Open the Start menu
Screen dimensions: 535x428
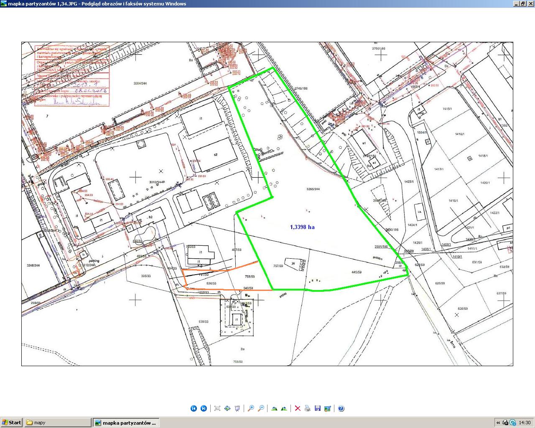pos(11,423)
